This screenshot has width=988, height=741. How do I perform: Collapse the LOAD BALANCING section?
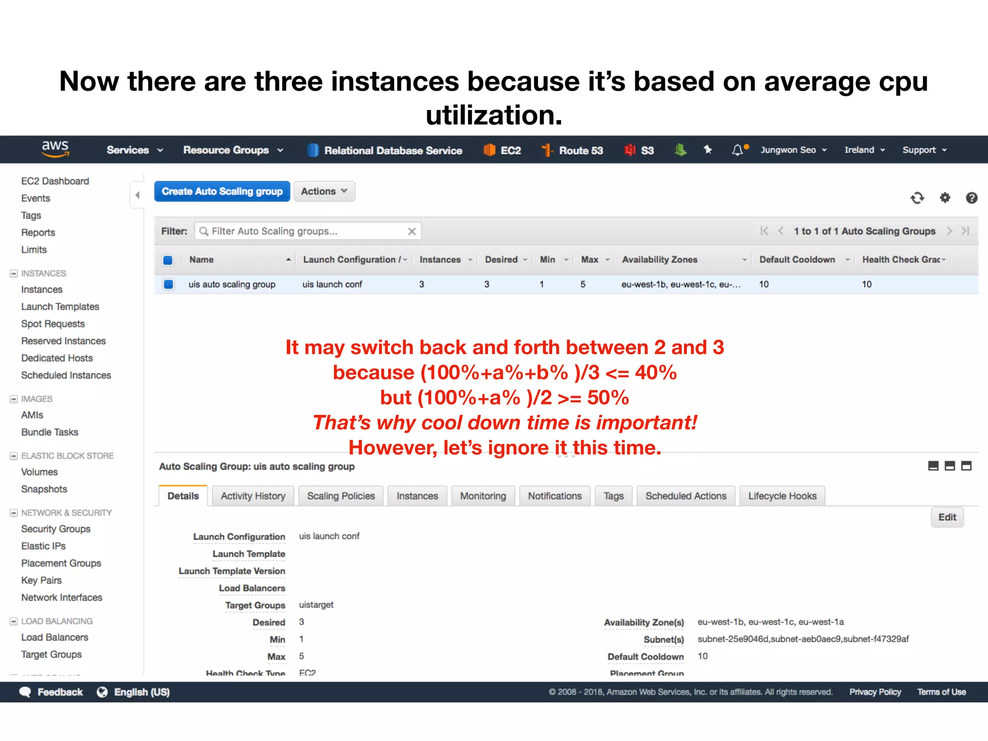[x=14, y=621]
